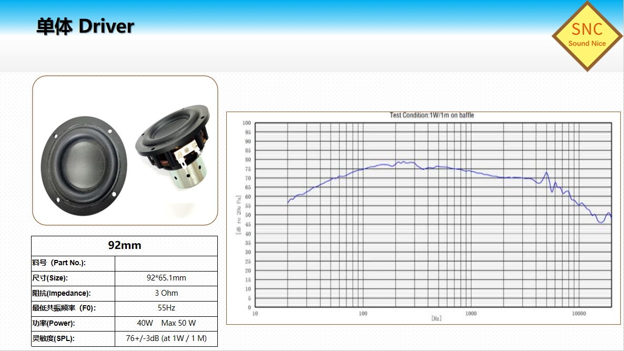The height and width of the screenshot is (351, 624).
Task: Click the 3 Ohm impedance value
Action: (166, 293)
